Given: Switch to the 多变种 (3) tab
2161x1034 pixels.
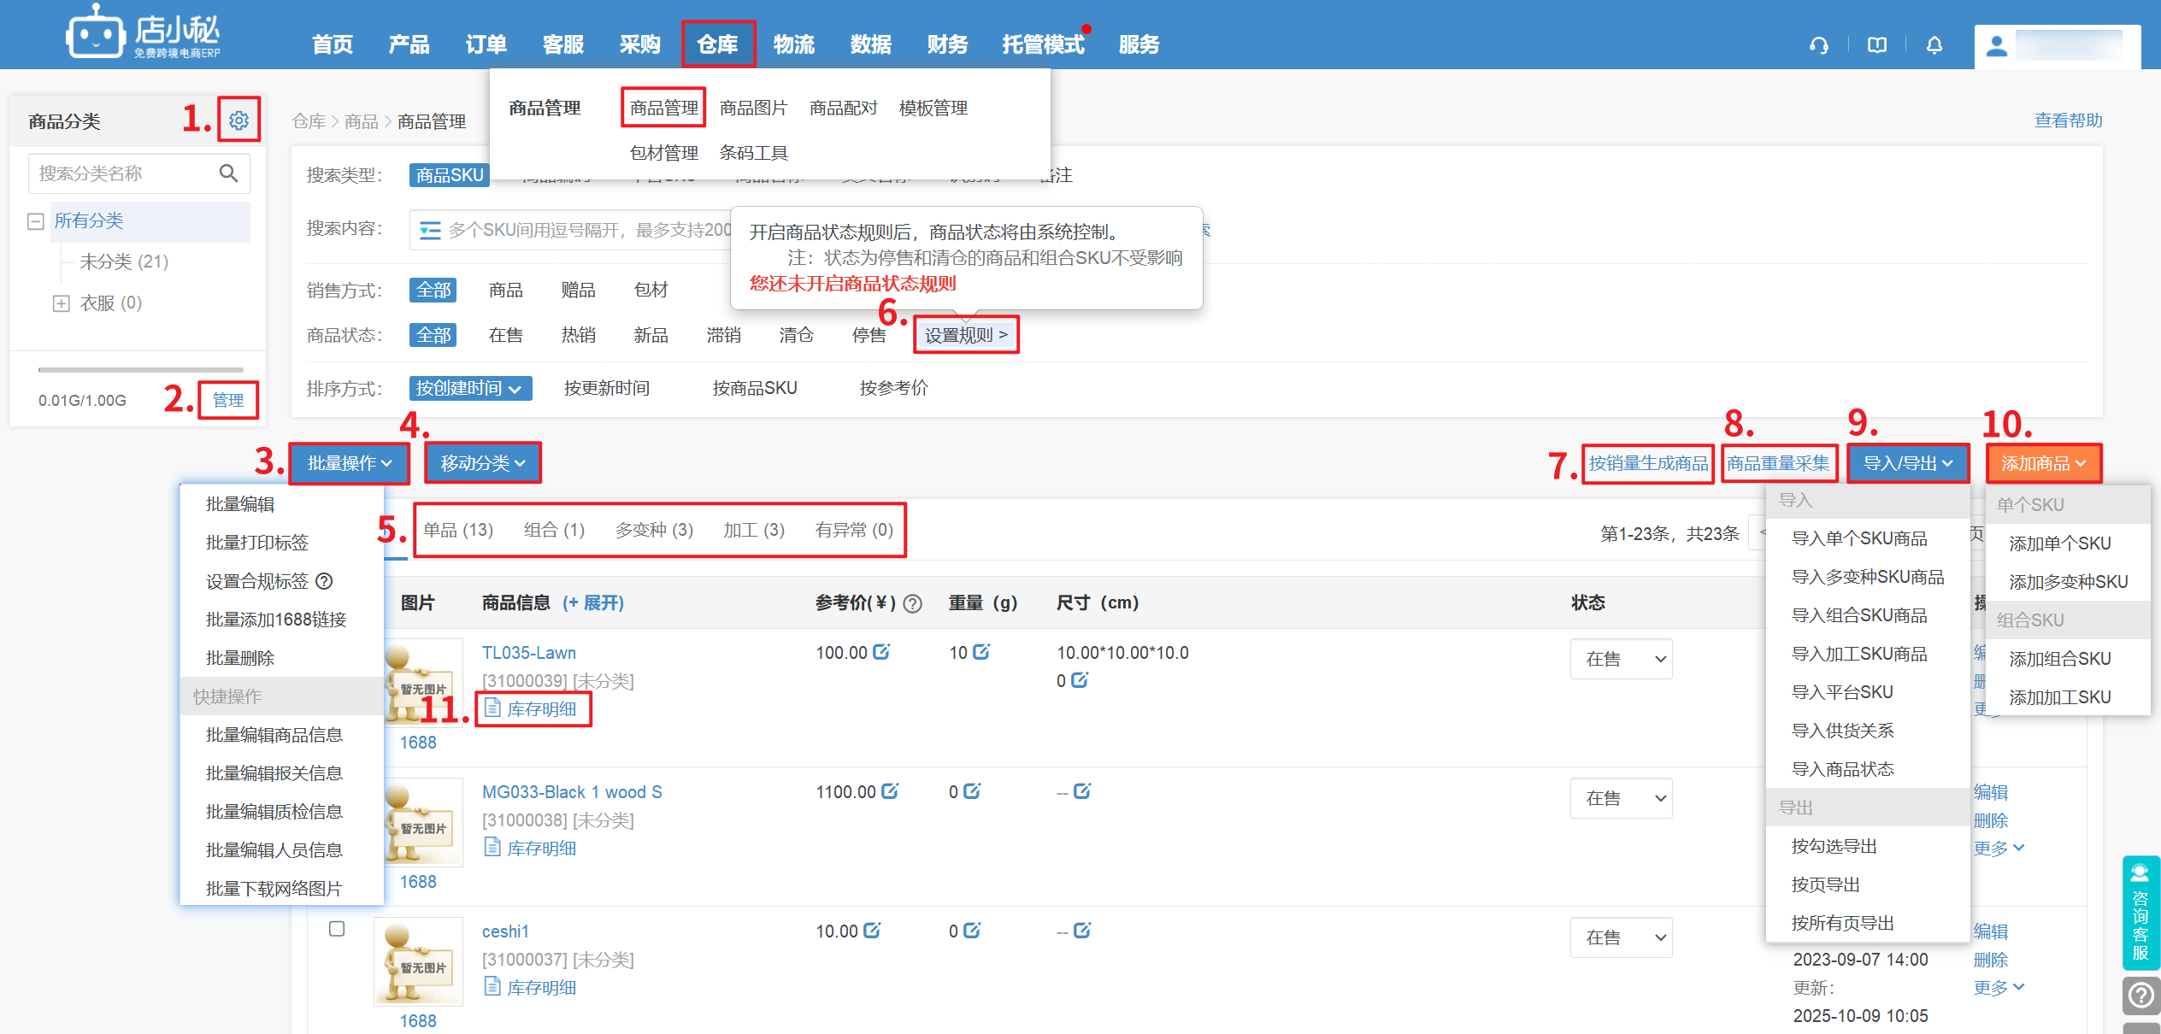Looking at the screenshot, I should pos(654,530).
